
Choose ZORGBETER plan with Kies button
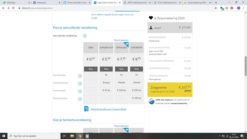136,69
